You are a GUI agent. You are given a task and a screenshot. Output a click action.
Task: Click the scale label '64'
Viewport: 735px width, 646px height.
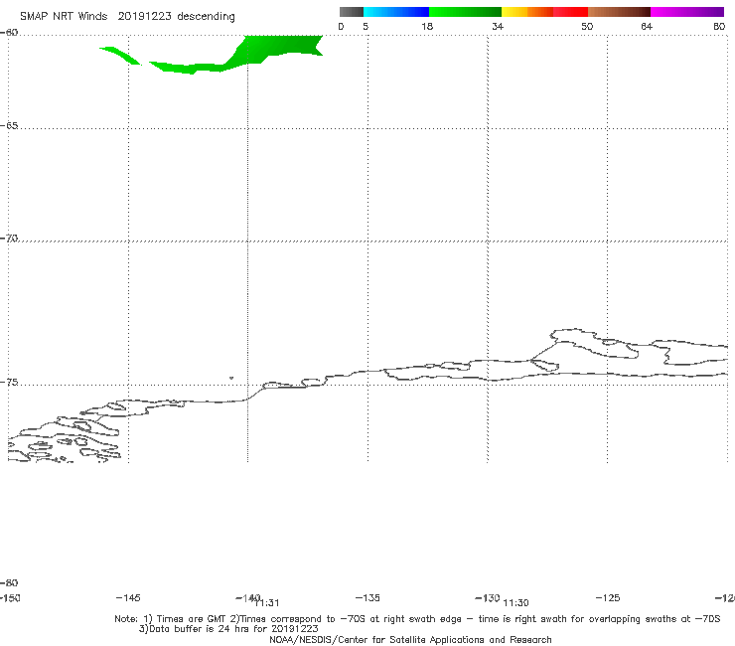pos(647,26)
